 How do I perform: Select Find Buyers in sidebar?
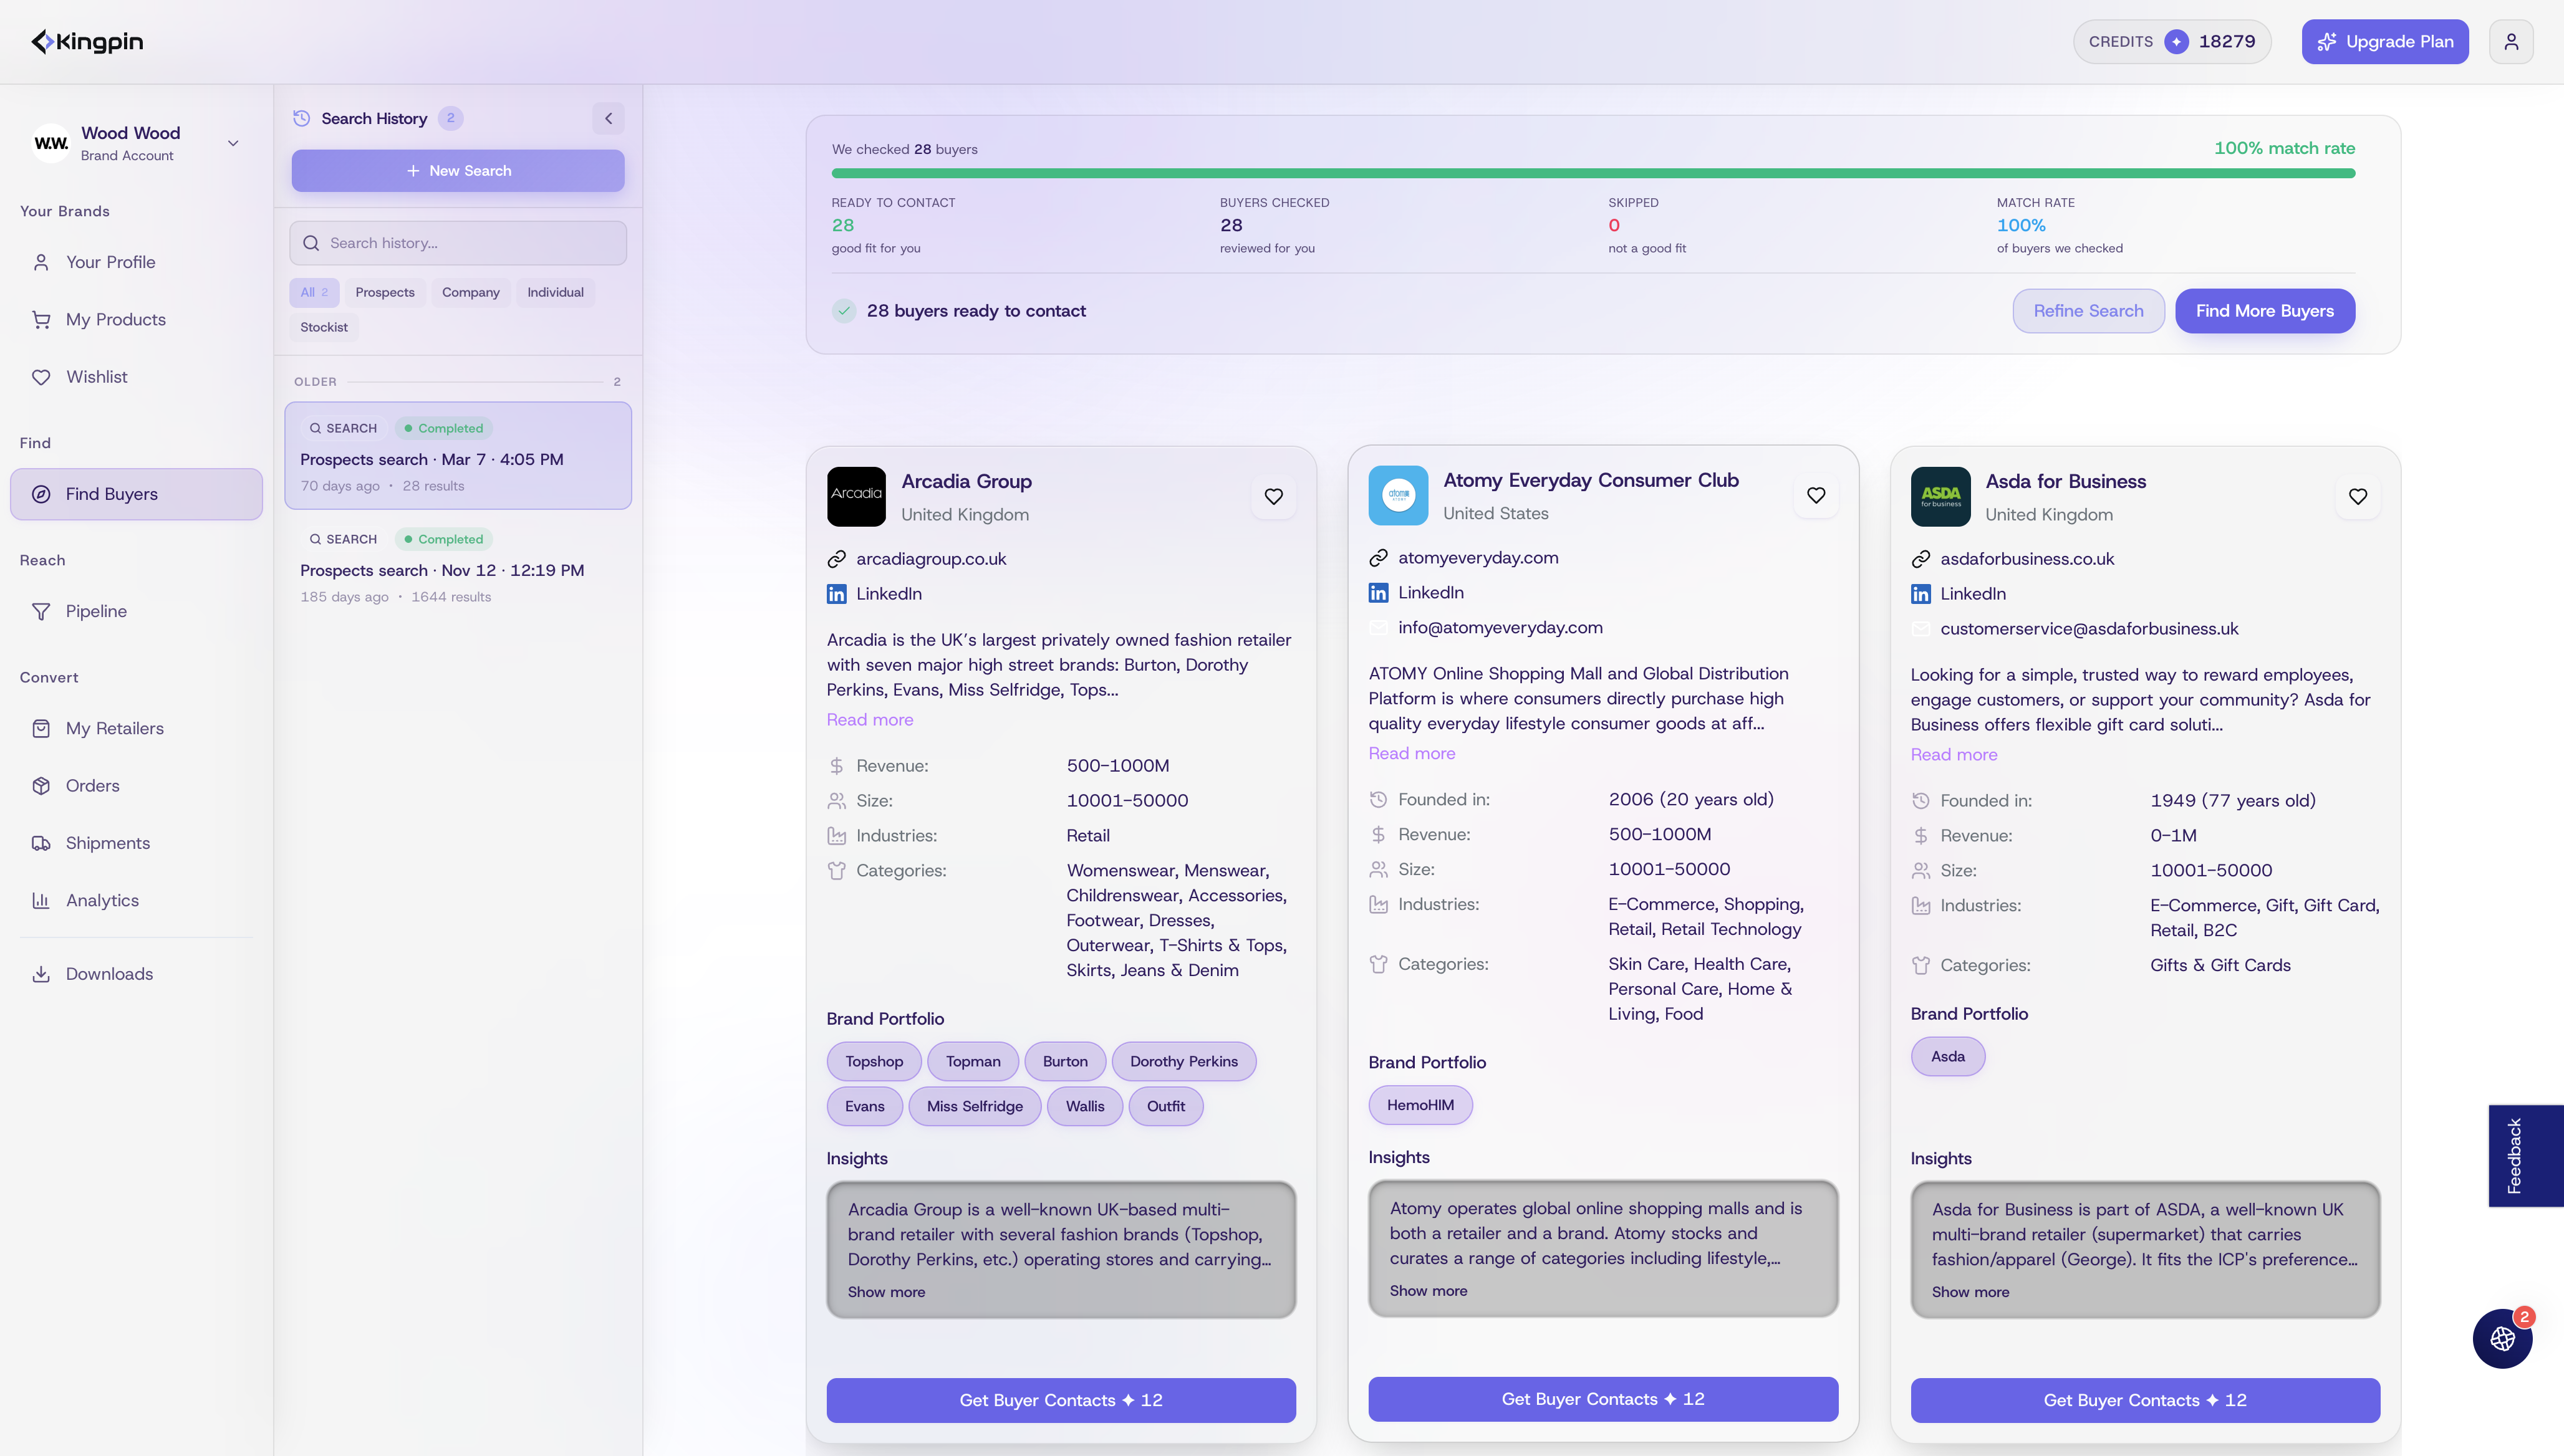(x=136, y=494)
